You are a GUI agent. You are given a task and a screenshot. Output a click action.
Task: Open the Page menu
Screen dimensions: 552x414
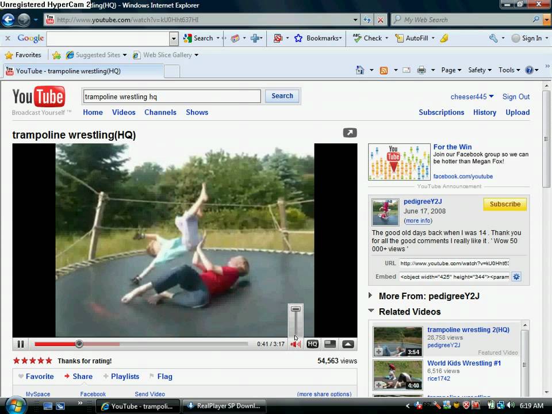(x=451, y=70)
